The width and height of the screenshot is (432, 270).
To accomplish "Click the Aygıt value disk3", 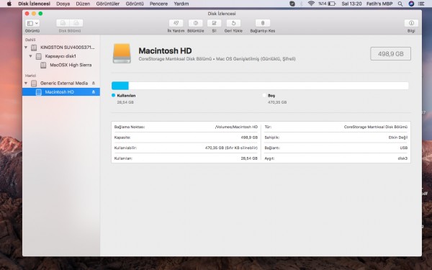I will pyautogui.click(x=402, y=158).
